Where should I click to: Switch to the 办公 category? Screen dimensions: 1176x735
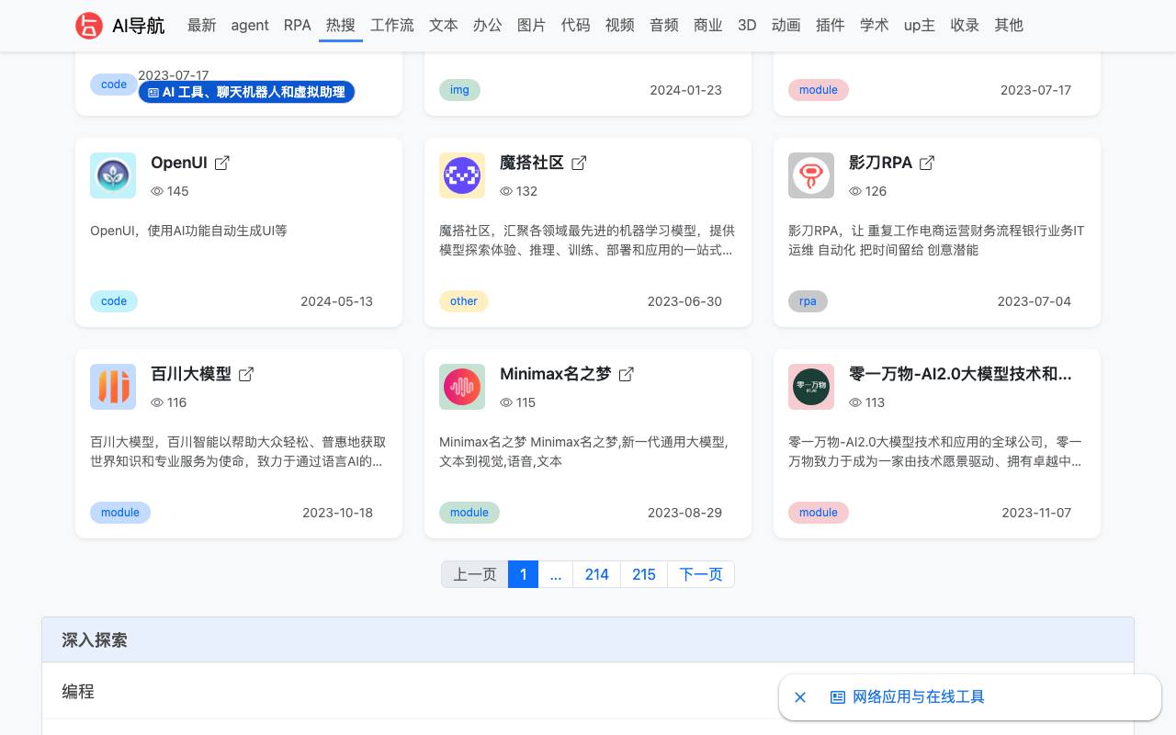pos(488,26)
